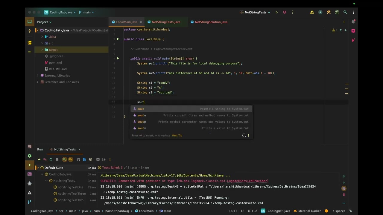The height and width of the screenshot is (215, 383).
Task: Open the 4 spaces indent settings
Action: click(x=339, y=211)
